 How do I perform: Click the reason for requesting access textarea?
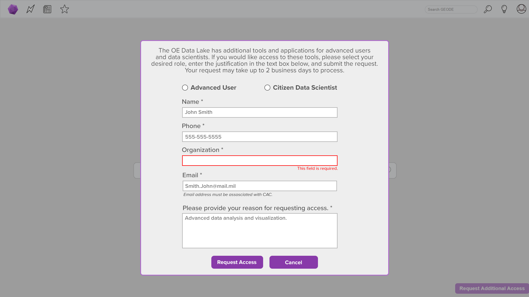(260, 231)
